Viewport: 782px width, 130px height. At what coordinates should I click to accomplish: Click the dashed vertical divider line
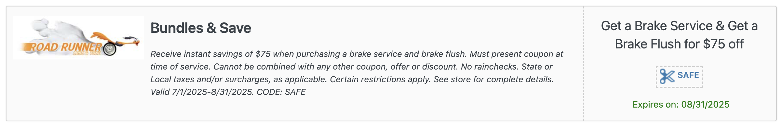coord(584,64)
